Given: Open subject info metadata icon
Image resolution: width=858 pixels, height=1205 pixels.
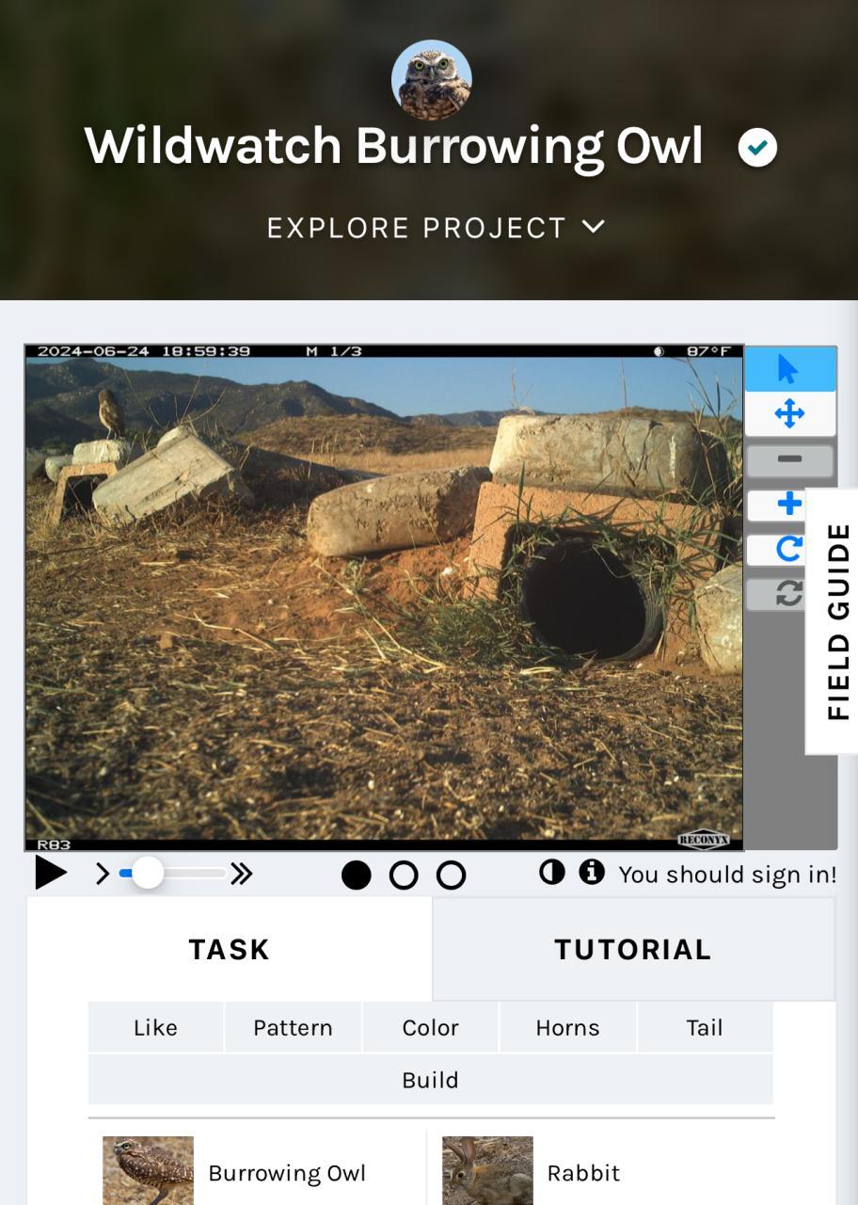Looking at the screenshot, I should [x=592, y=873].
